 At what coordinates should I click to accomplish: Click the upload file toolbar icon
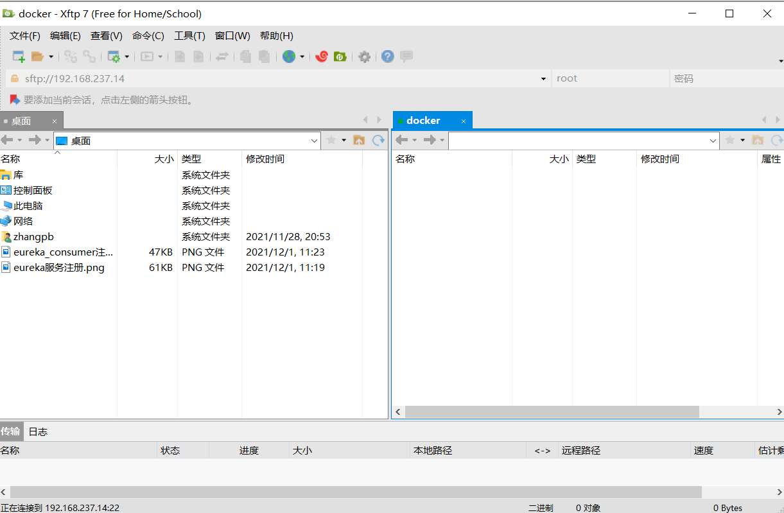pos(180,57)
